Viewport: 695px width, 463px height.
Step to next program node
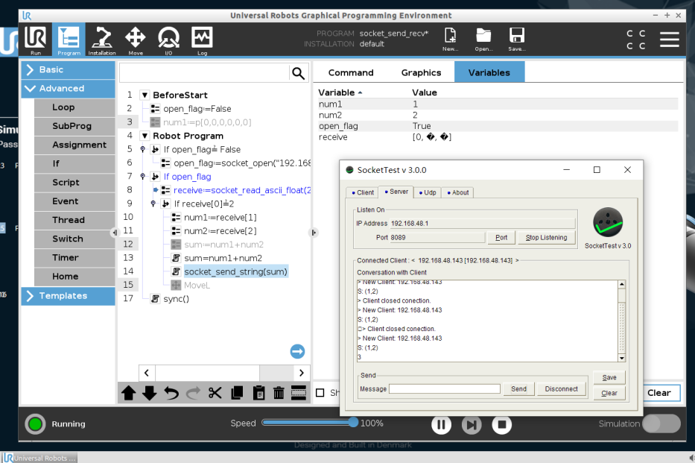(x=472, y=424)
